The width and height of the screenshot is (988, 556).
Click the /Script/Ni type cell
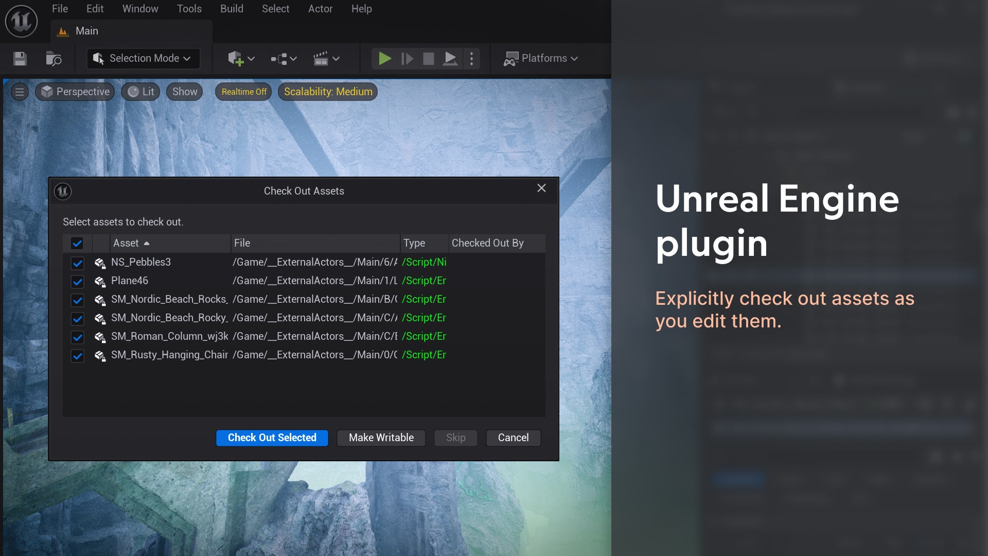click(424, 262)
